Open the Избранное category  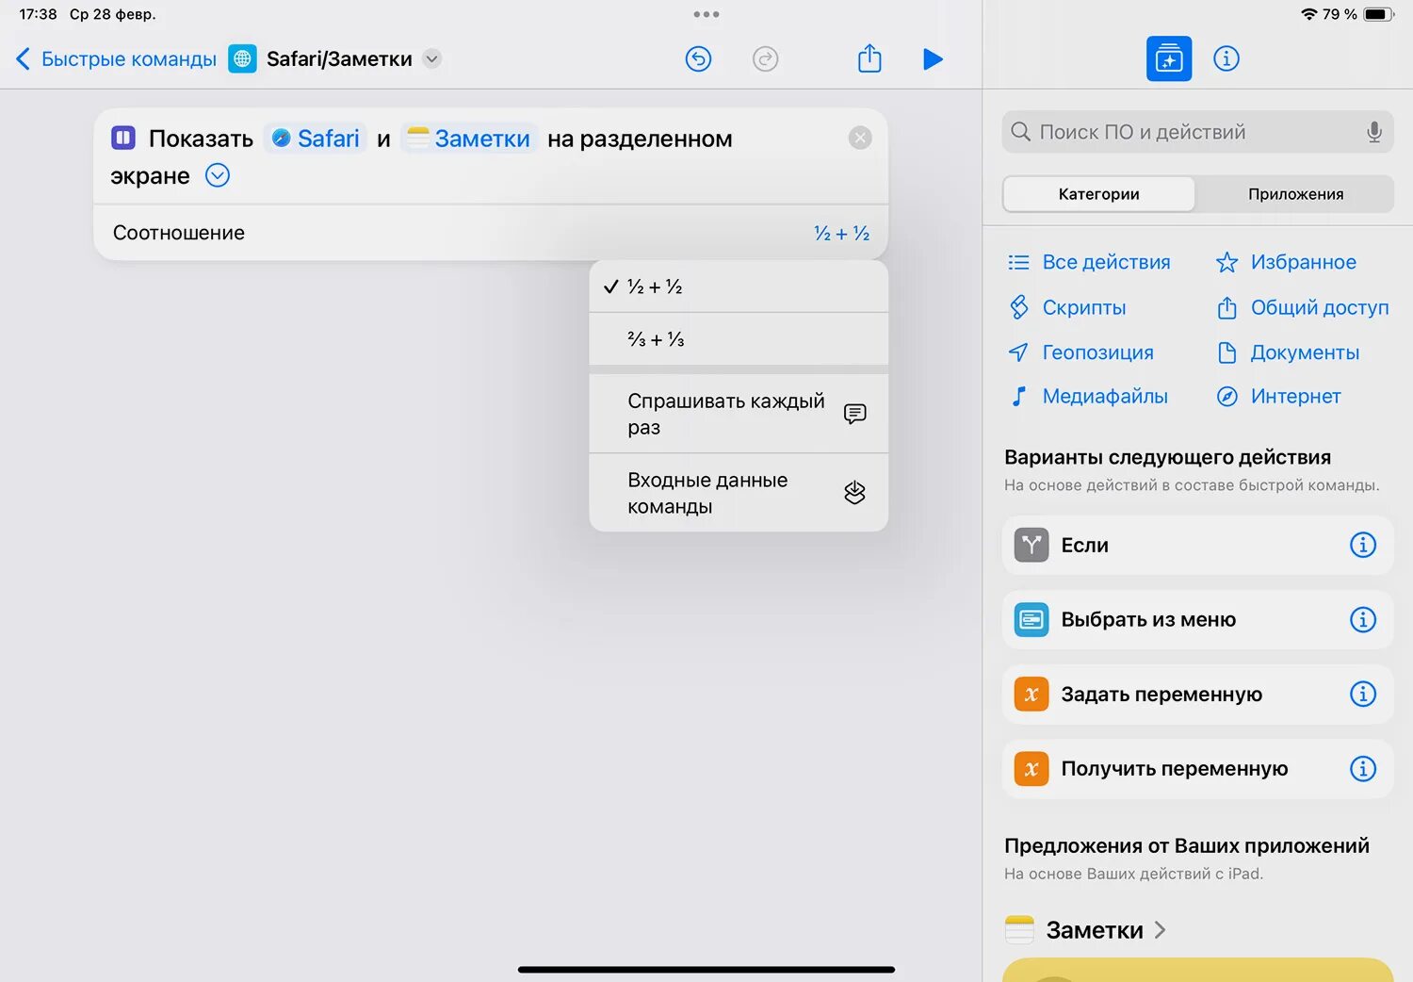pyautogui.click(x=1286, y=262)
